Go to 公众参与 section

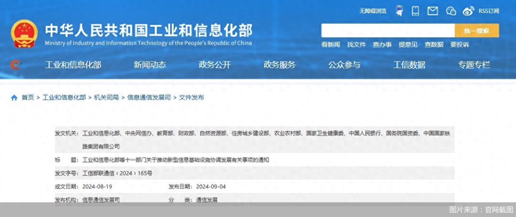(344, 65)
